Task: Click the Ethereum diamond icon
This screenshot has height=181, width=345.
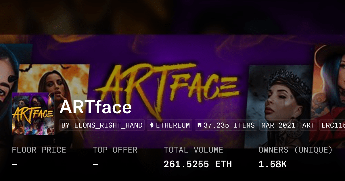Action: pyautogui.click(x=152, y=125)
